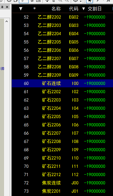Click code cell I09
Viewport: 113px width, 196px height.
click(x=75, y=150)
